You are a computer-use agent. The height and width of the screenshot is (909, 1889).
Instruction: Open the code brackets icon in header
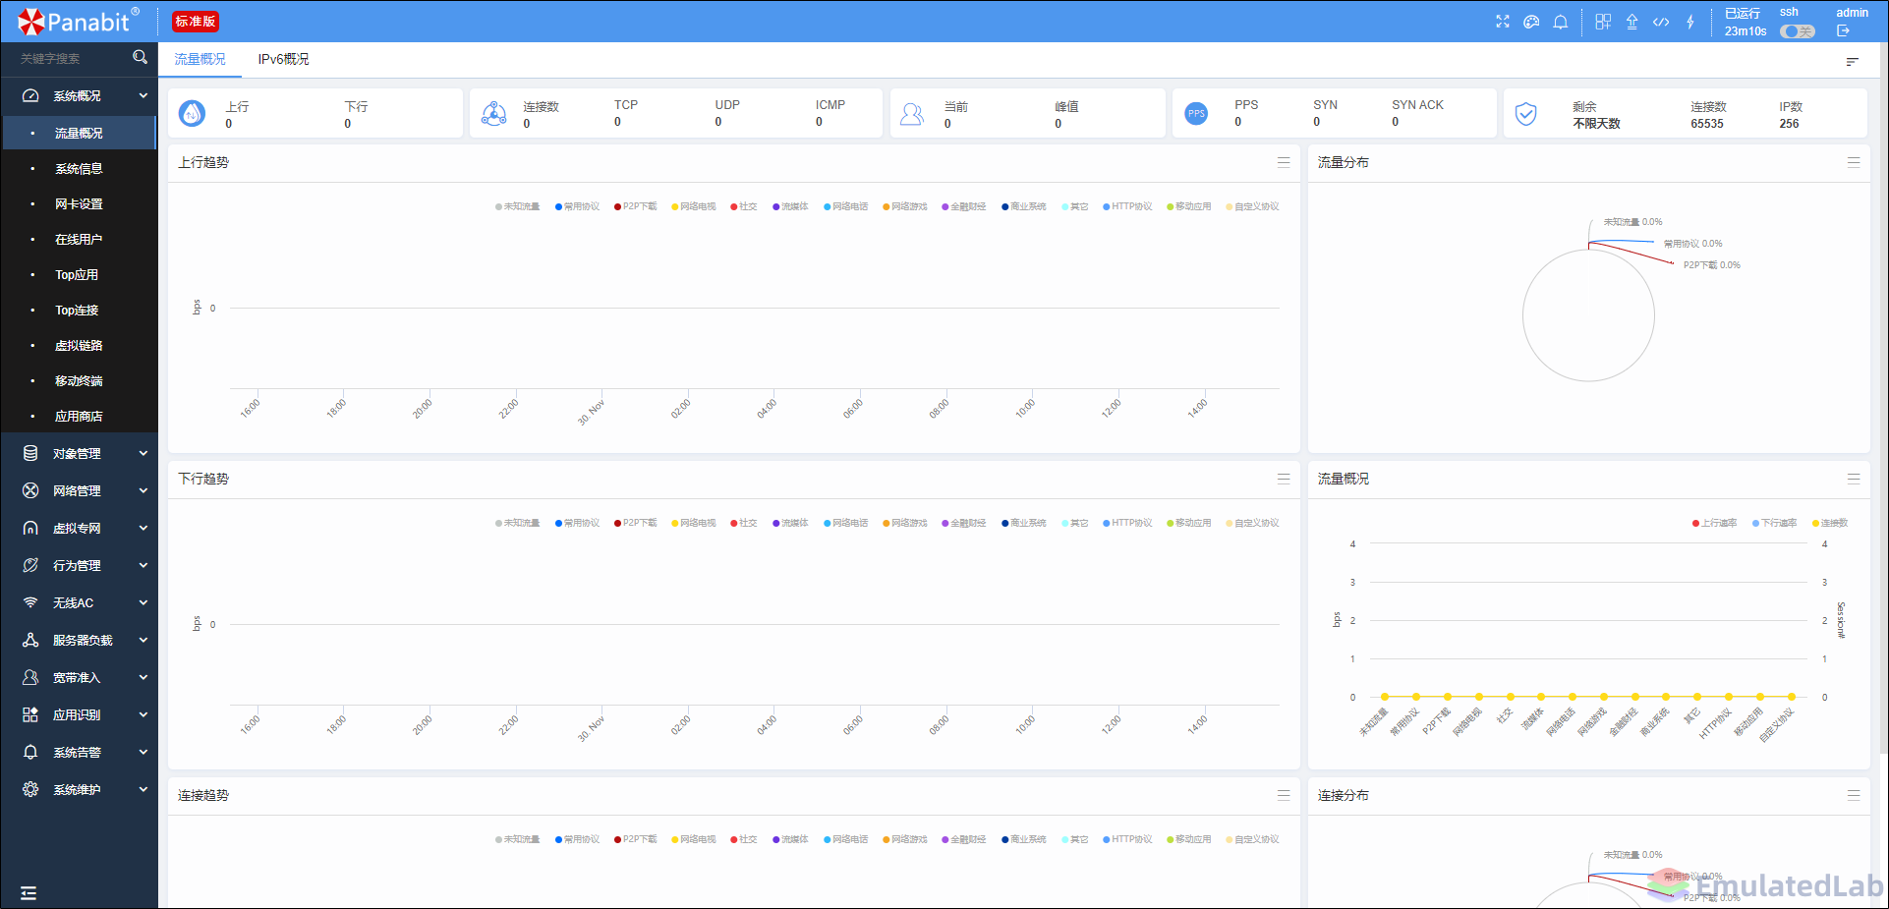(1661, 22)
